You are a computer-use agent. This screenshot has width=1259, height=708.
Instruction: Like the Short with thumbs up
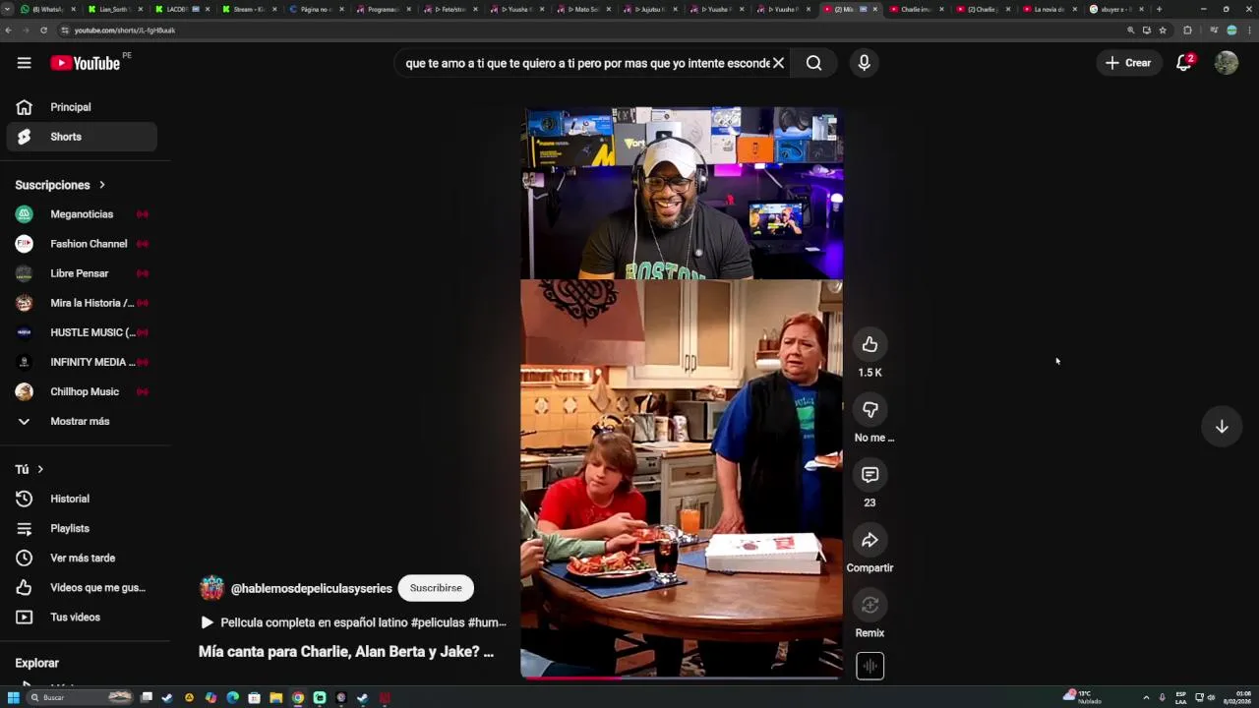(869, 344)
